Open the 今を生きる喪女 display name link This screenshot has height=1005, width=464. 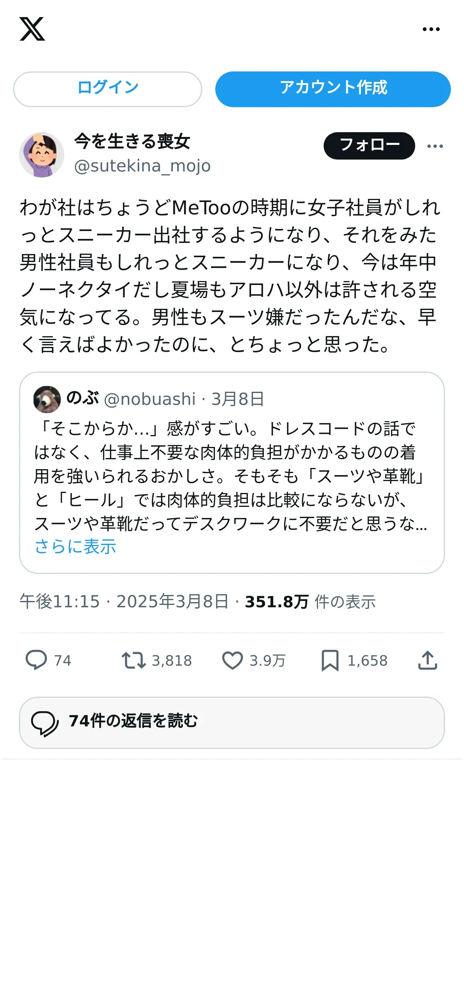point(132,141)
